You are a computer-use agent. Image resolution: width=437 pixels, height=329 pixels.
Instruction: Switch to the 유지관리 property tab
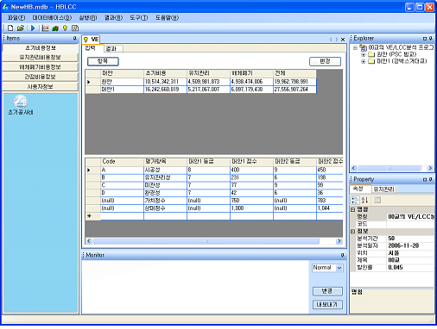pyautogui.click(x=384, y=189)
